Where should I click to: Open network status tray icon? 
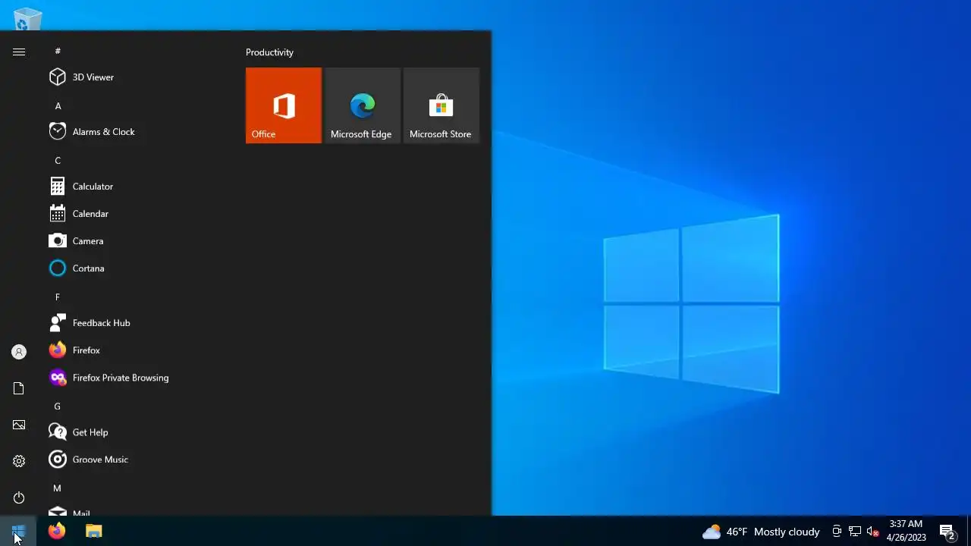click(x=855, y=532)
